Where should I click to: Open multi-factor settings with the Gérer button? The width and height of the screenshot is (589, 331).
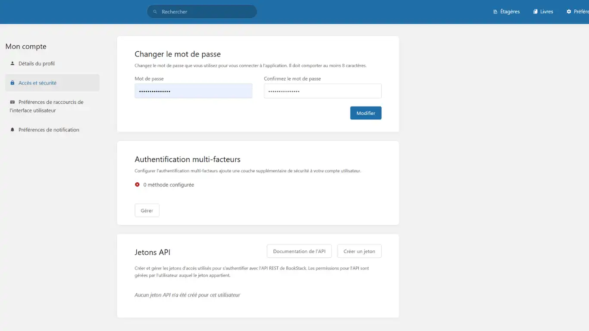click(147, 210)
